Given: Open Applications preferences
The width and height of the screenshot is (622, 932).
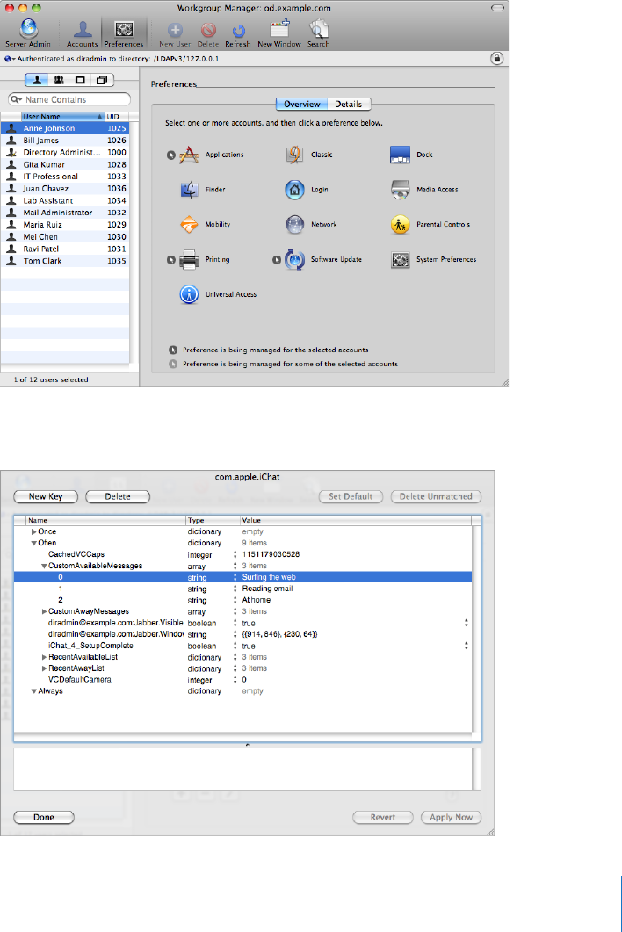Looking at the screenshot, I should (x=189, y=155).
